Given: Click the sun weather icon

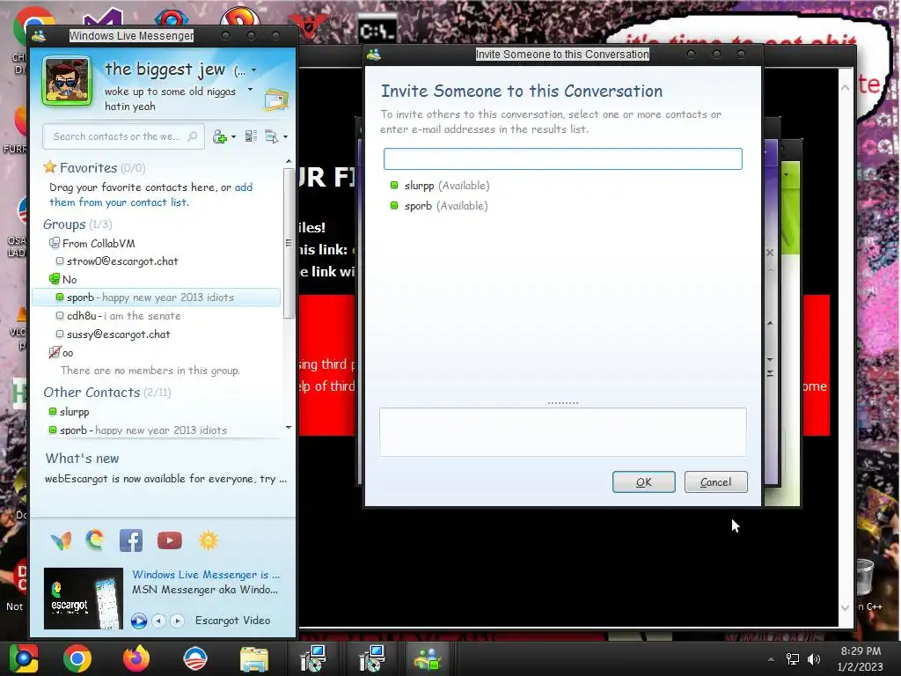Looking at the screenshot, I should pyautogui.click(x=208, y=540).
